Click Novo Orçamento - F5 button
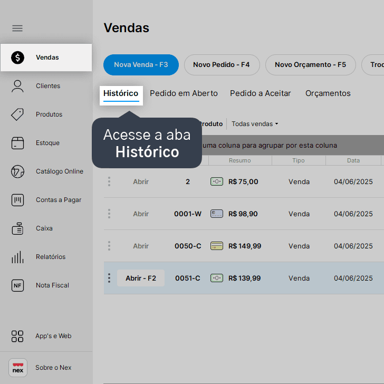The width and height of the screenshot is (384, 384). click(311, 65)
